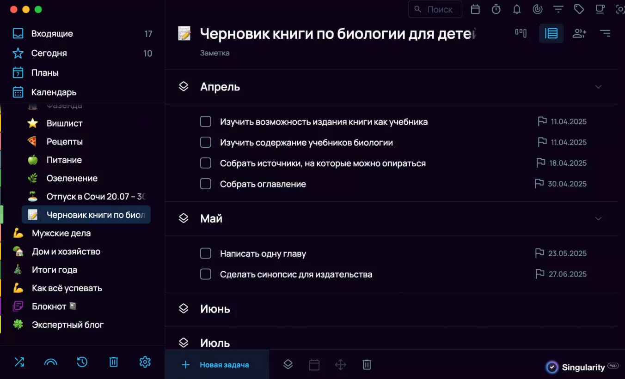The height and width of the screenshot is (379, 625).
Task: Click the history clock icon in sidebar
Action: pyautogui.click(x=82, y=362)
